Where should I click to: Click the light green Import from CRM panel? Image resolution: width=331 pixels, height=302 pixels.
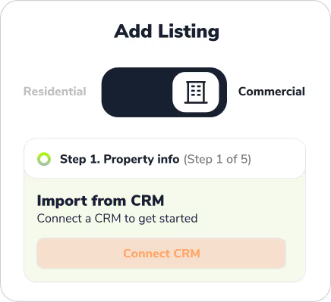pos(165,229)
